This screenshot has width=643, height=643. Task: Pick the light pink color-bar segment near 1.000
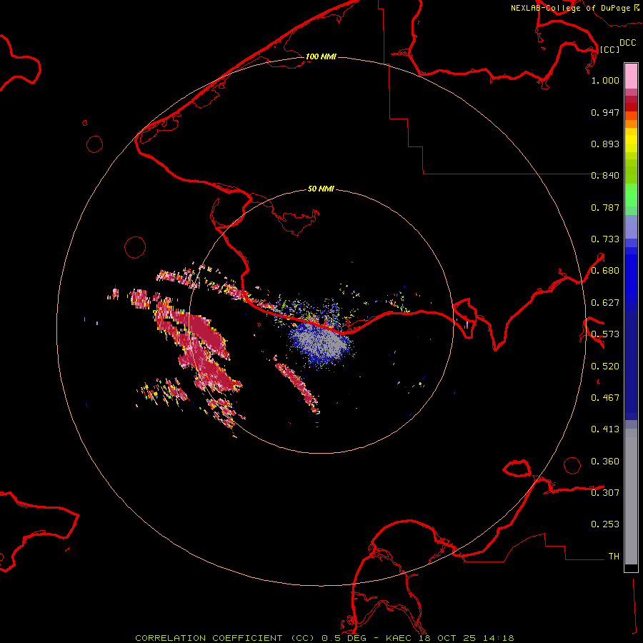tap(631, 76)
